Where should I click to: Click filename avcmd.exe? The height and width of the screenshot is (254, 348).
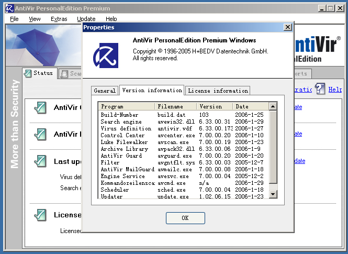tap(171, 183)
